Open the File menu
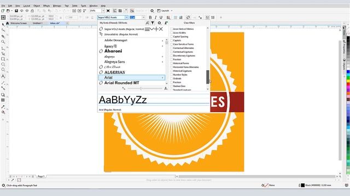The width and height of the screenshot is (350, 196). click(x=3, y=6)
